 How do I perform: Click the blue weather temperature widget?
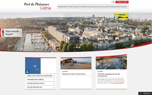coord(33,66)
